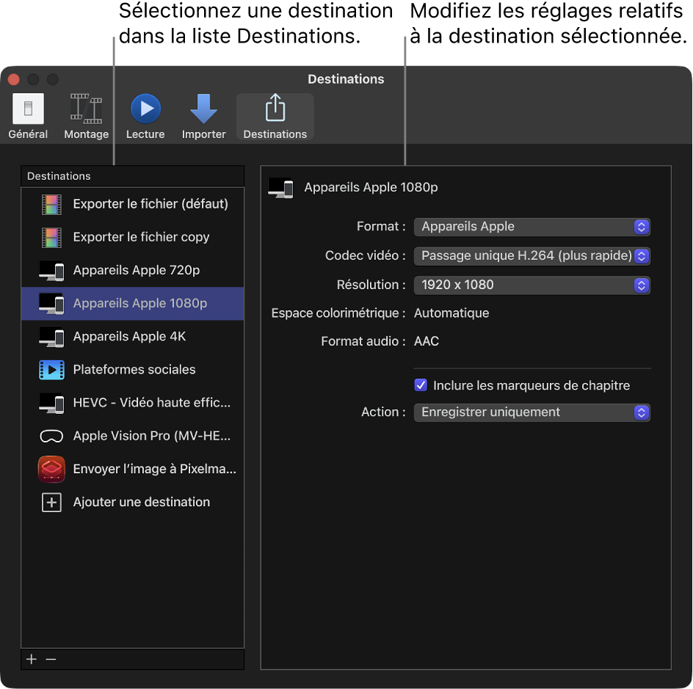Select Appareils Apple 720p destination
The width and height of the screenshot is (693, 689).
133,270
